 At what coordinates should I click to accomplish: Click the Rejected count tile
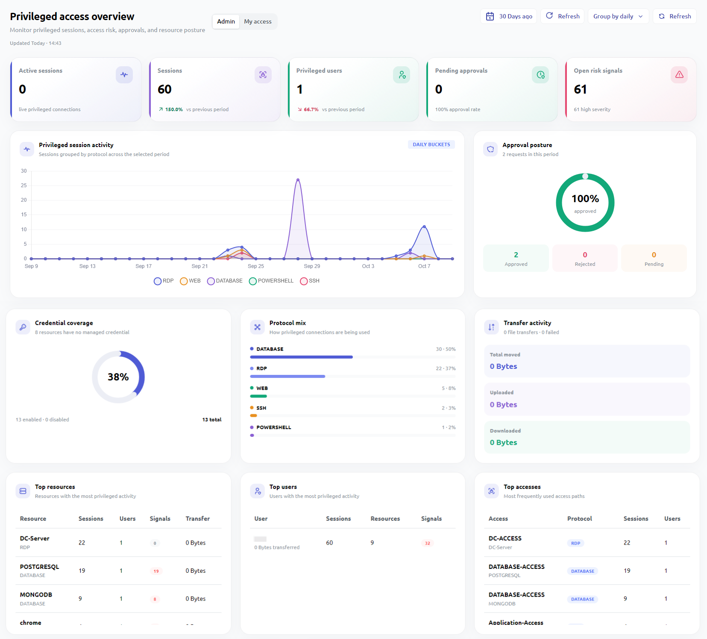click(x=585, y=258)
